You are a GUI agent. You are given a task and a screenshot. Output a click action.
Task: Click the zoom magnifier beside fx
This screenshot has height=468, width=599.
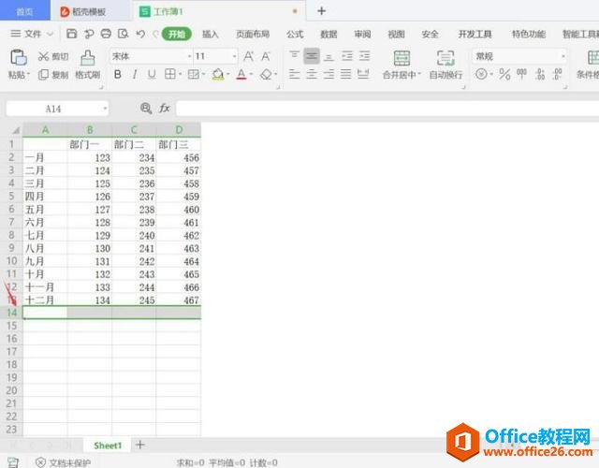coord(146,109)
